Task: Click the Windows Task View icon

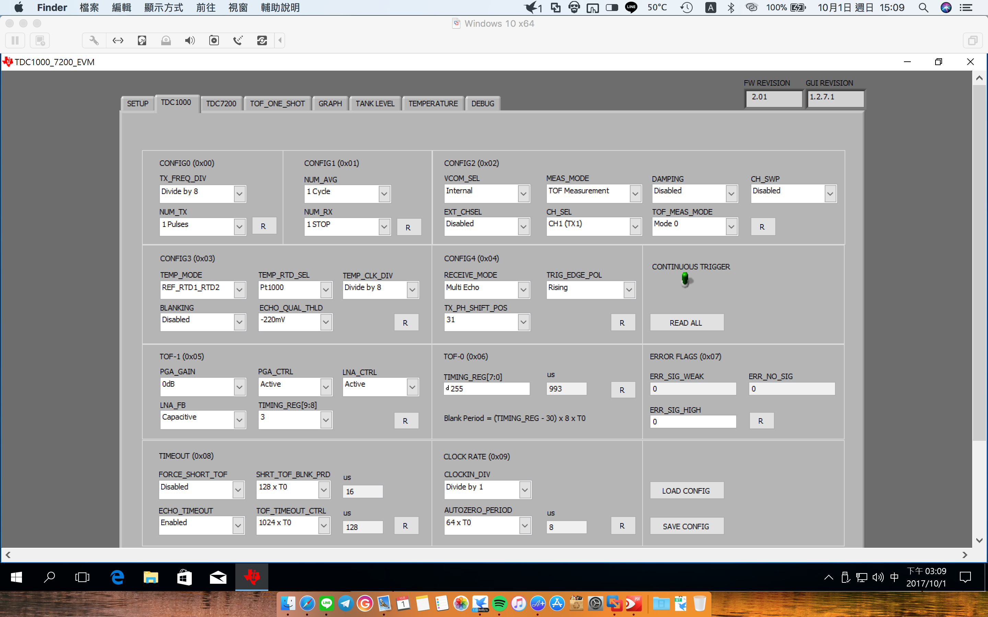Action: [x=82, y=577]
